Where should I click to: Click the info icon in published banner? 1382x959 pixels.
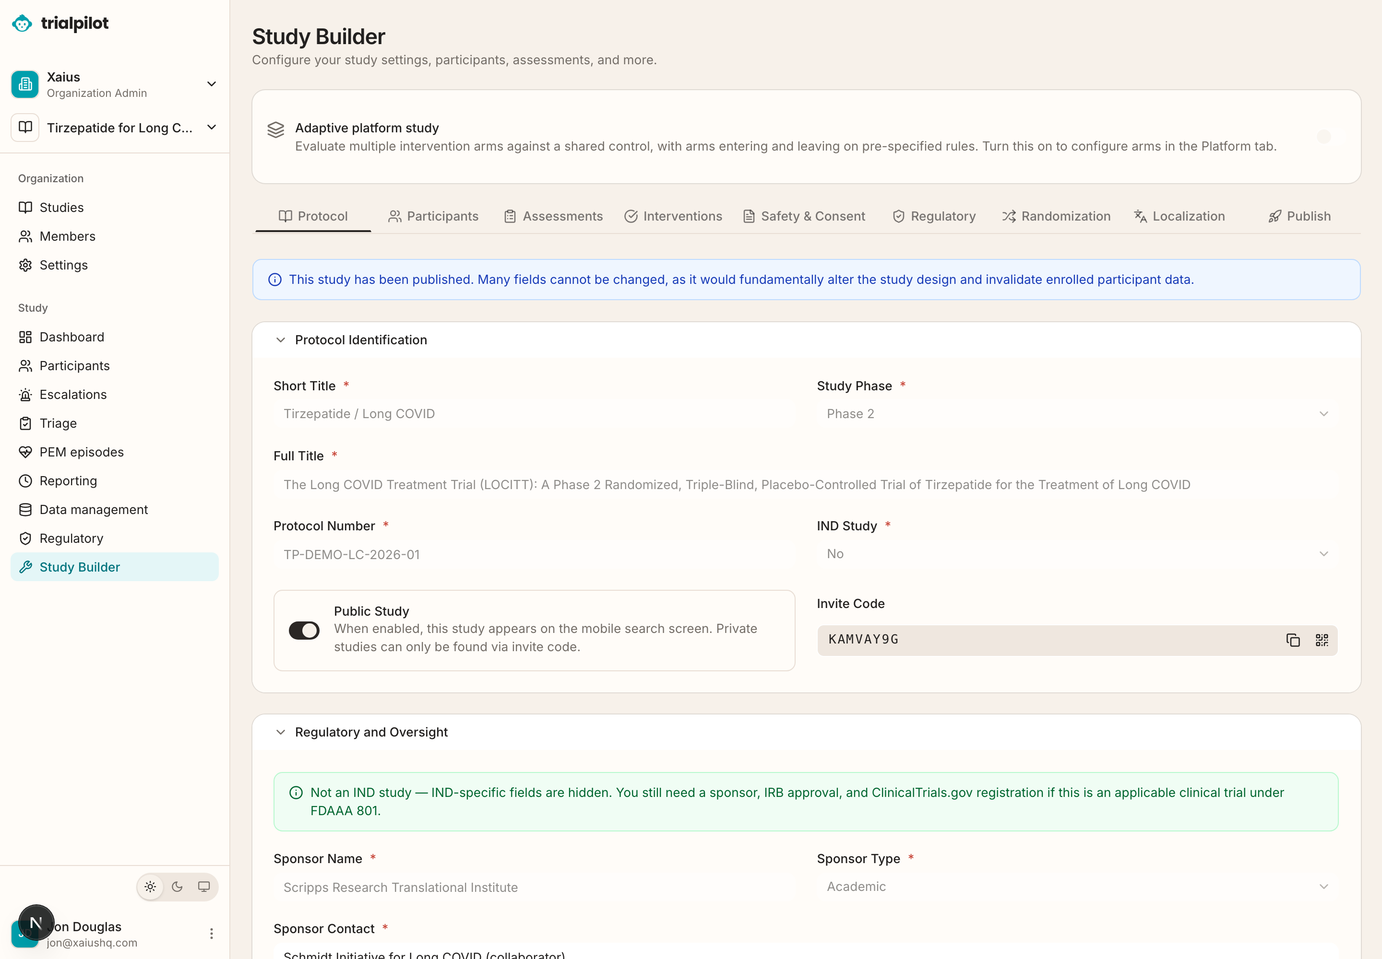(x=275, y=280)
